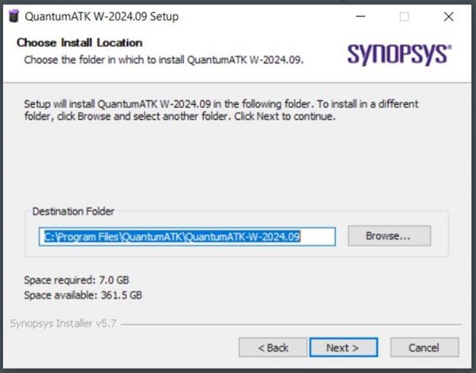The width and height of the screenshot is (476, 373).
Task: Open the Browse… folder picker
Action: click(x=390, y=236)
